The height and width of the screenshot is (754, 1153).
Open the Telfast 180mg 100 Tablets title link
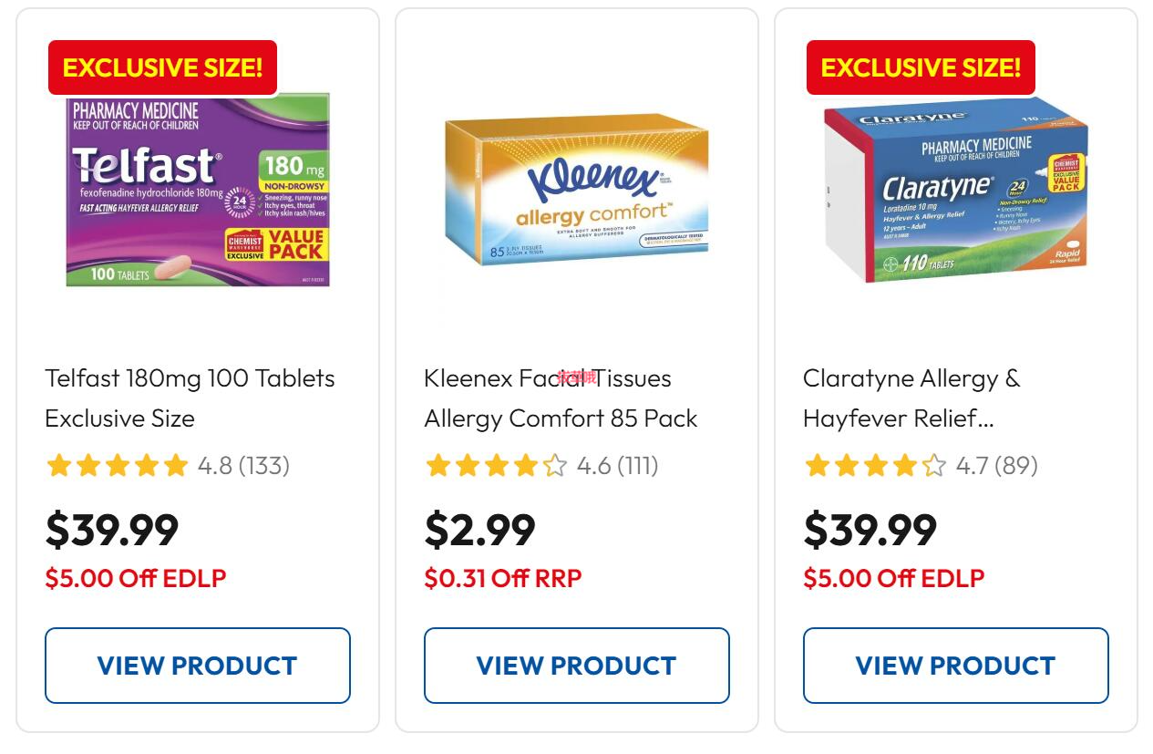point(190,398)
